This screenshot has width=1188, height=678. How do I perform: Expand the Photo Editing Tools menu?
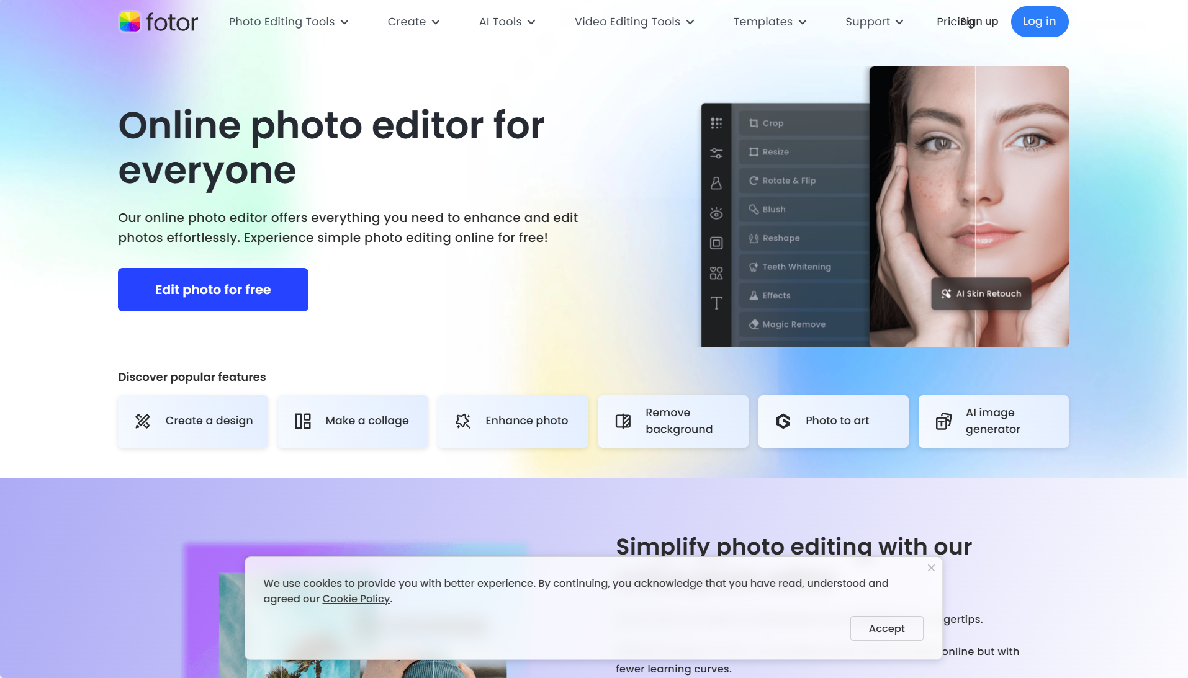click(289, 22)
